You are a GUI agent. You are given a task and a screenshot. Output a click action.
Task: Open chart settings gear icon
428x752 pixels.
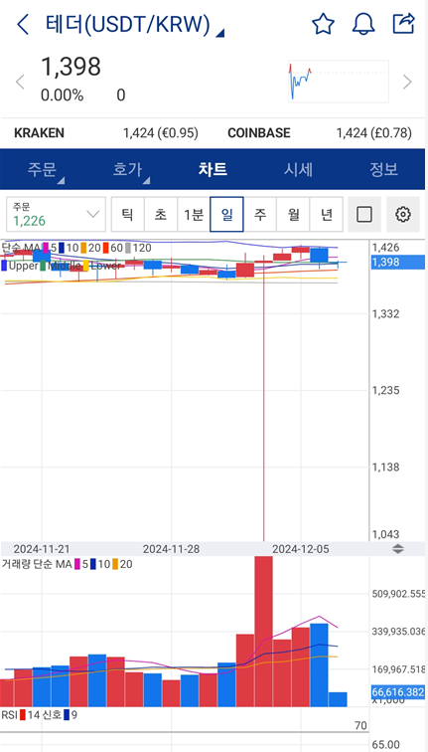403,215
